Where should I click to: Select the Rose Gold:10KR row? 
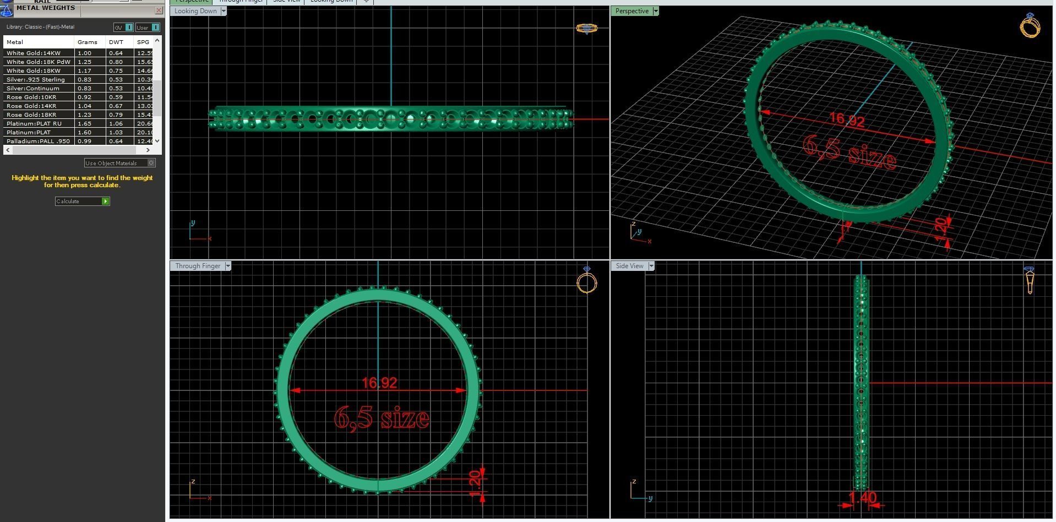(78, 97)
